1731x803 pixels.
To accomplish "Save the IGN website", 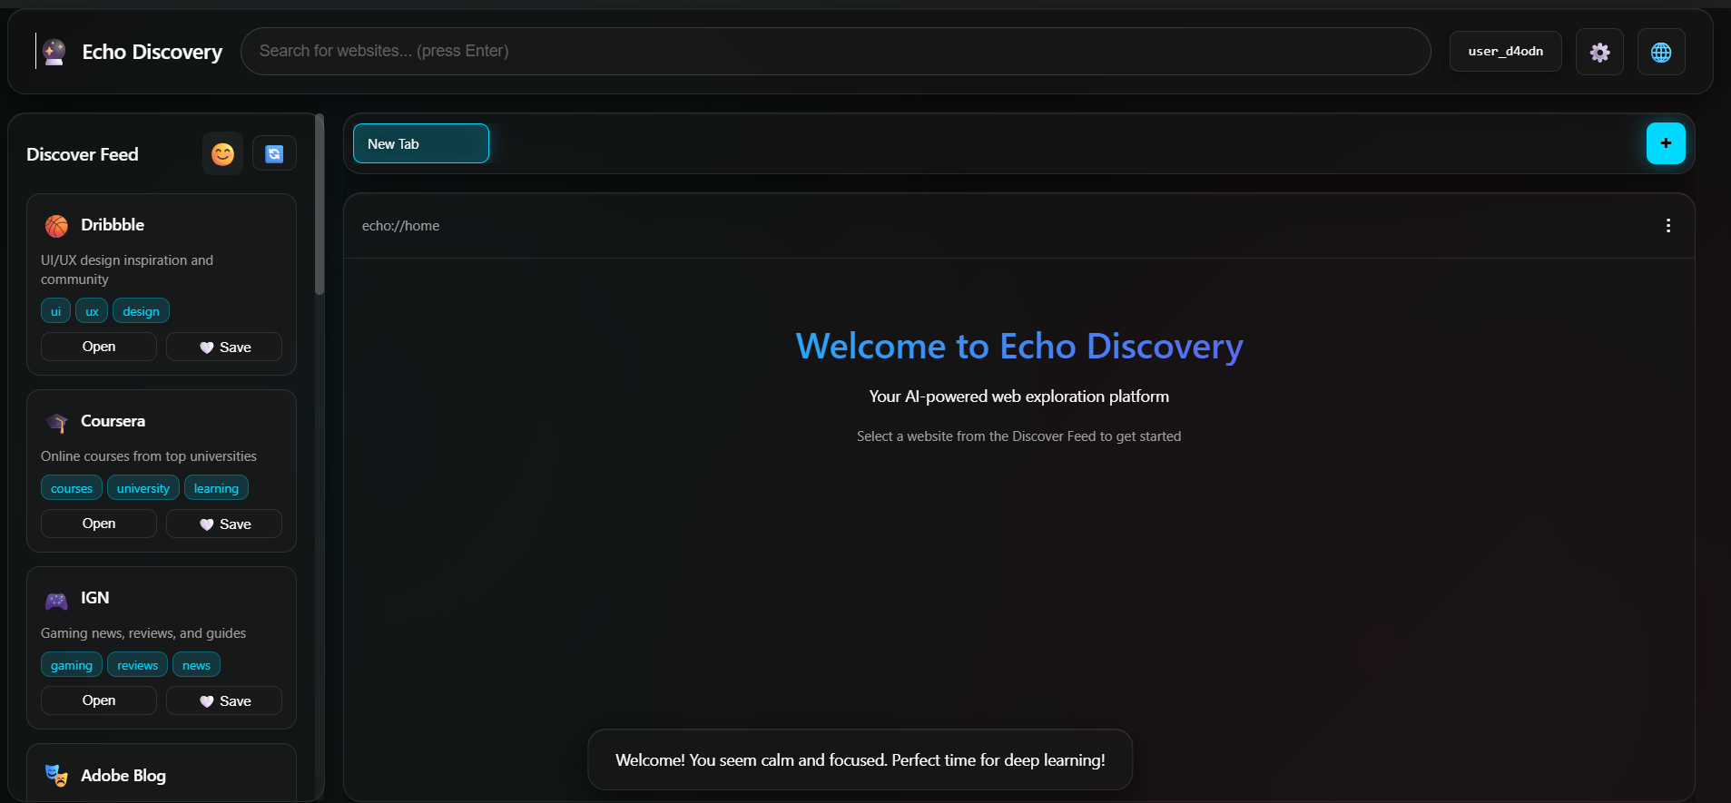I will tap(224, 700).
